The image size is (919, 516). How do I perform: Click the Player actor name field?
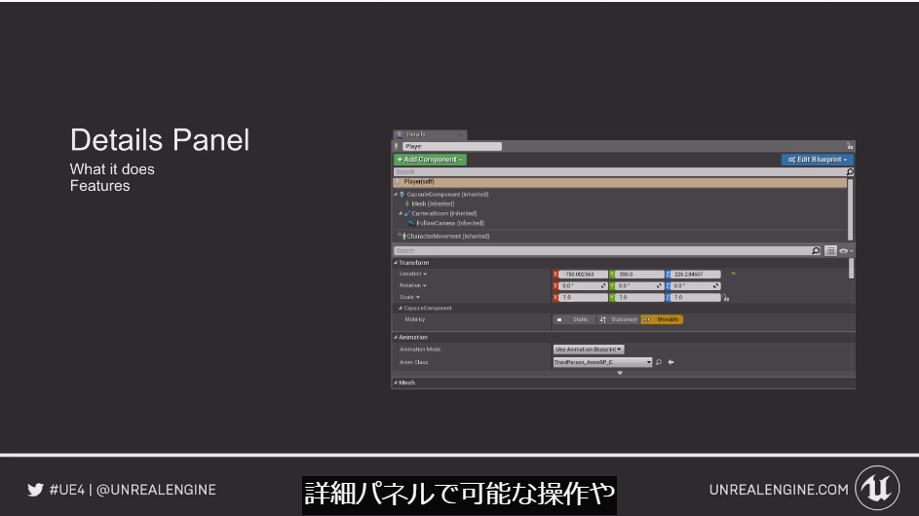[452, 146]
